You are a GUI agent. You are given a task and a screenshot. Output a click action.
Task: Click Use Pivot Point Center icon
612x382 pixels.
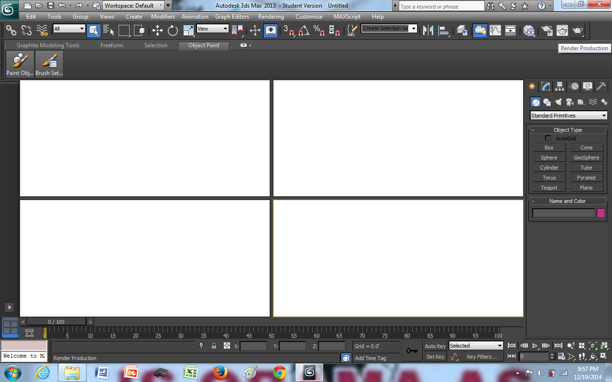(237, 31)
